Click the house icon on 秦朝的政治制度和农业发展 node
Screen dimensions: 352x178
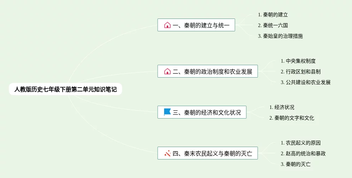point(167,72)
